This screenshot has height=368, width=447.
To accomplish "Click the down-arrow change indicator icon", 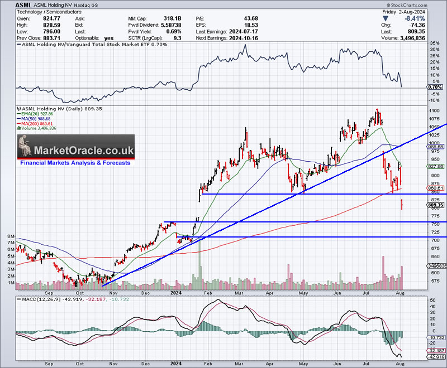I will tap(386, 18).
